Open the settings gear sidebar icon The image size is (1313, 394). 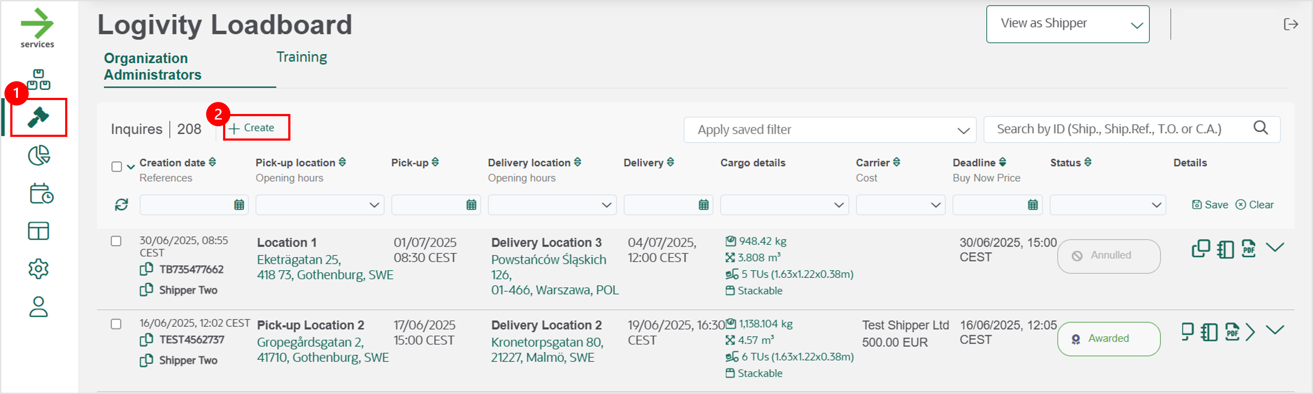38,269
